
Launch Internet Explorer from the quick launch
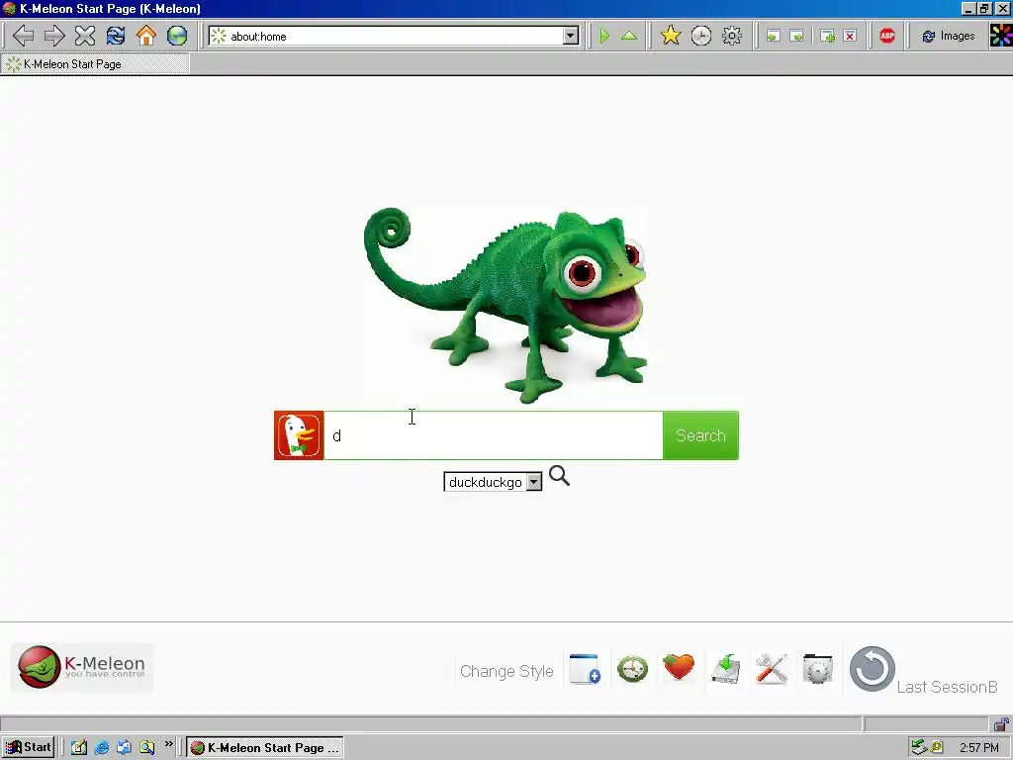[x=102, y=748]
